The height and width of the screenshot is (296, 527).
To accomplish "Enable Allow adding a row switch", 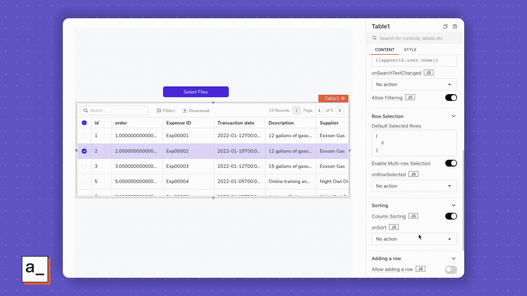I will (x=451, y=269).
